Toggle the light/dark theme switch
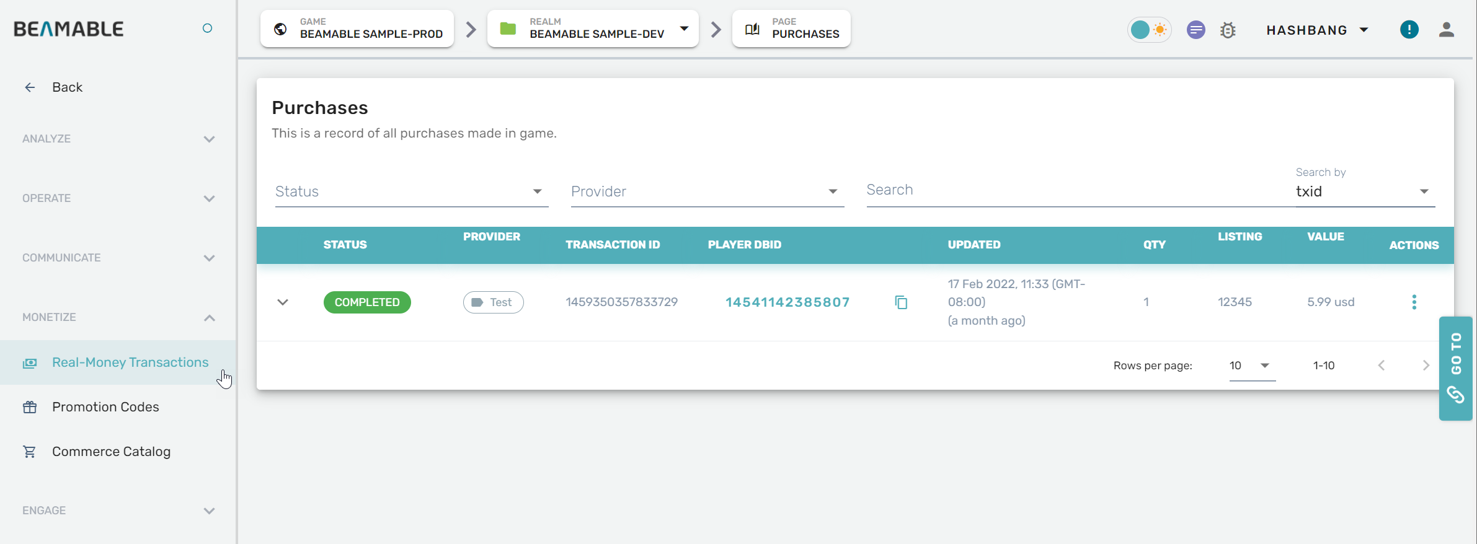 1148,30
